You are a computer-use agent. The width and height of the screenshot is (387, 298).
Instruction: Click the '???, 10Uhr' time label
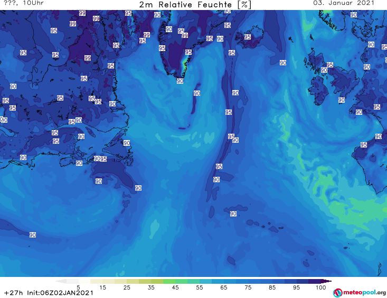coord(24,3)
